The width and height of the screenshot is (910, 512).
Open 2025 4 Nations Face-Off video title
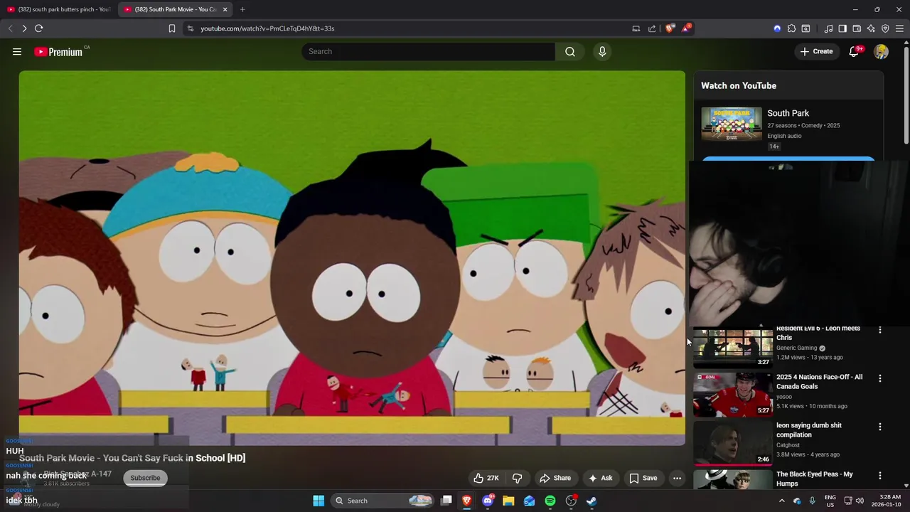click(819, 382)
